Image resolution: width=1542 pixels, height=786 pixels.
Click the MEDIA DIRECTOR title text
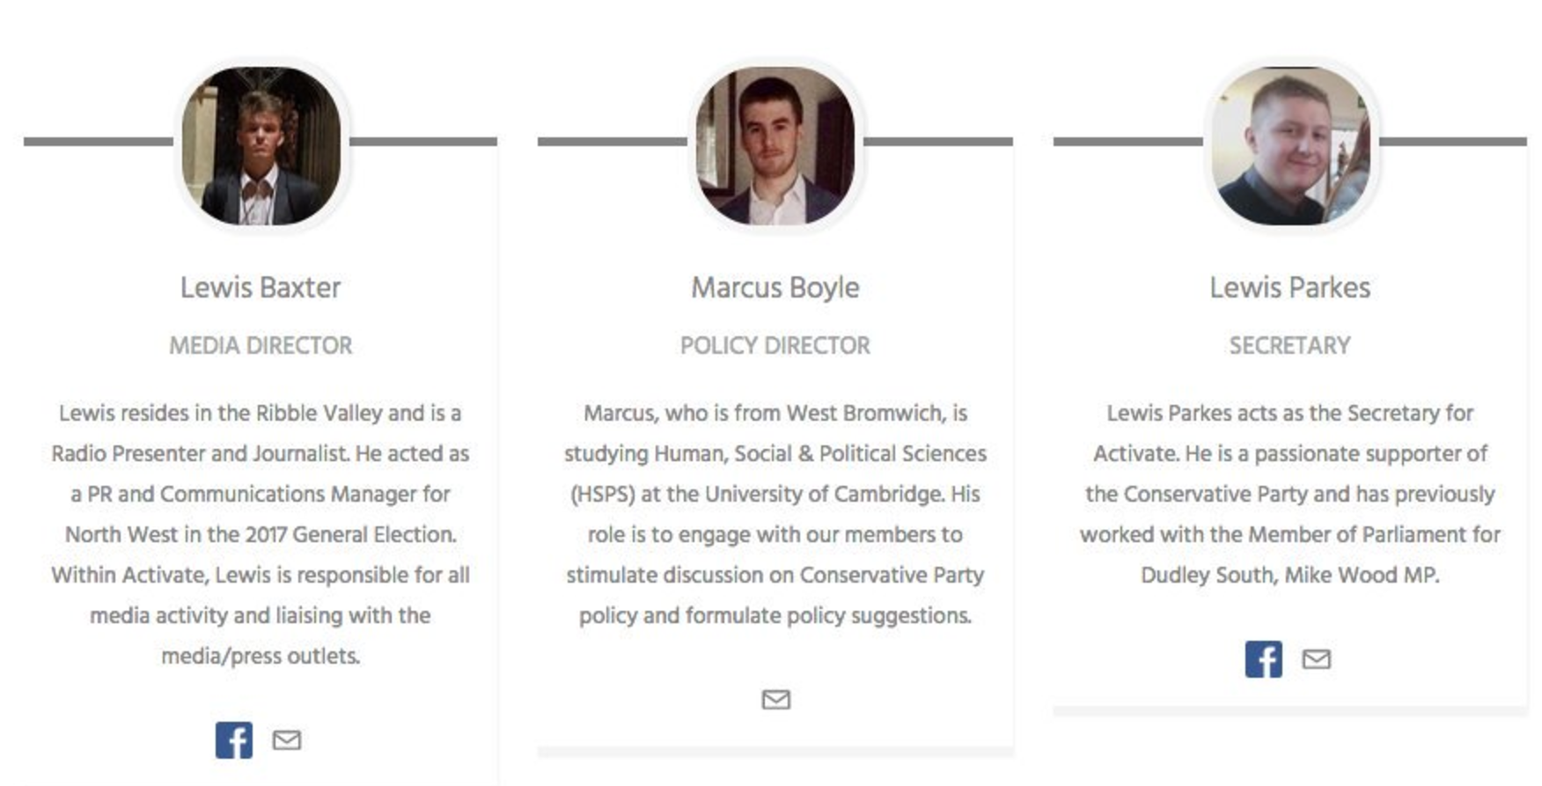[261, 346]
